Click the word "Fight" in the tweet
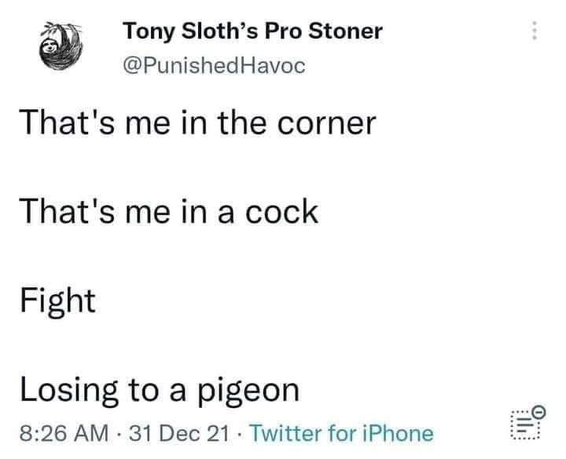Viewport: 566px width, 459px height. pos(57,302)
